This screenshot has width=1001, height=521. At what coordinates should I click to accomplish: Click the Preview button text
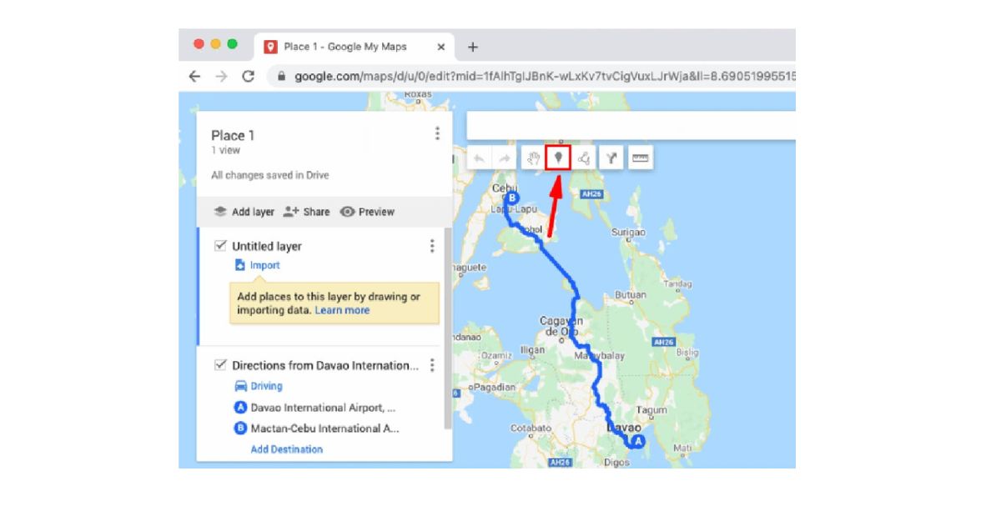click(376, 212)
